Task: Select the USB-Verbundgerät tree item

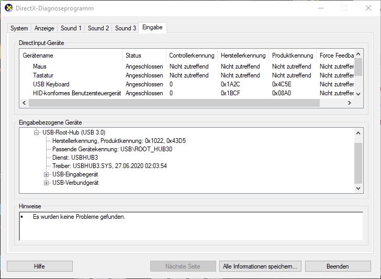Action: pyautogui.click(x=75, y=183)
